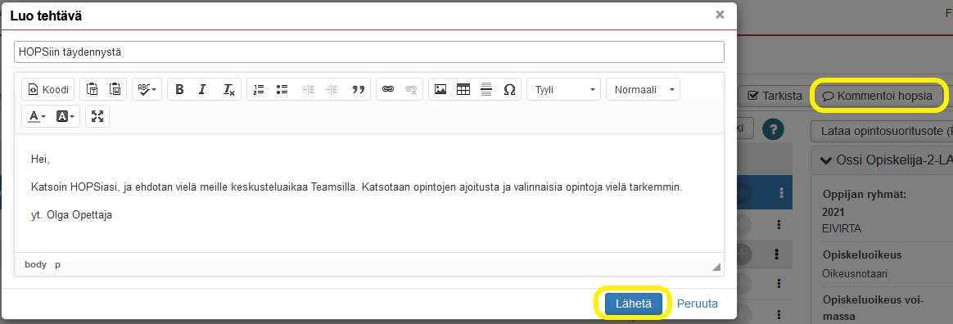Open the Normaali format dropdown
Image resolution: width=953 pixels, height=324 pixels.
point(643,89)
